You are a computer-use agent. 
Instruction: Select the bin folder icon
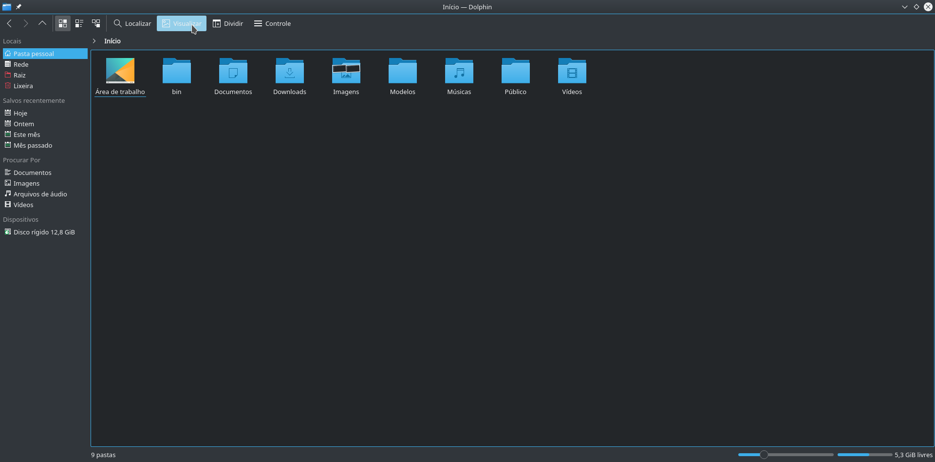point(177,71)
